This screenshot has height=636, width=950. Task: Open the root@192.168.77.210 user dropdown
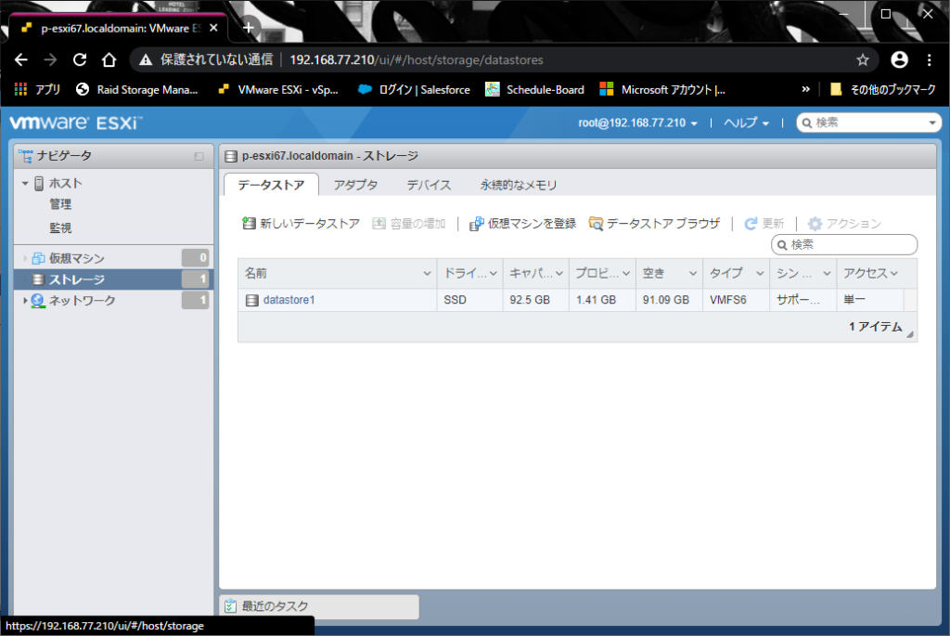click(x=637, y=123)
